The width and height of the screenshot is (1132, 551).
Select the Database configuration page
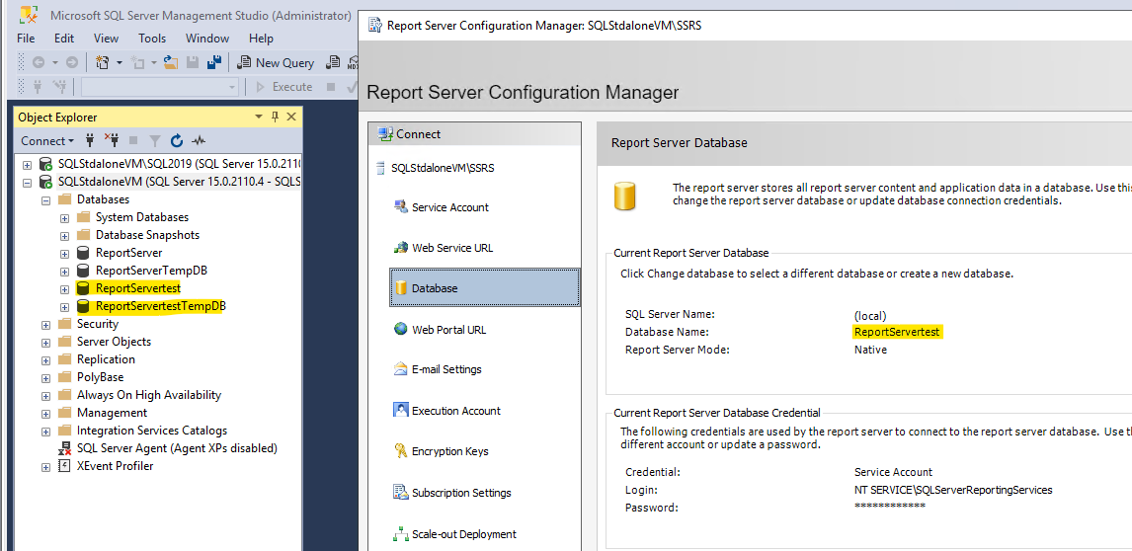(484, 288)
